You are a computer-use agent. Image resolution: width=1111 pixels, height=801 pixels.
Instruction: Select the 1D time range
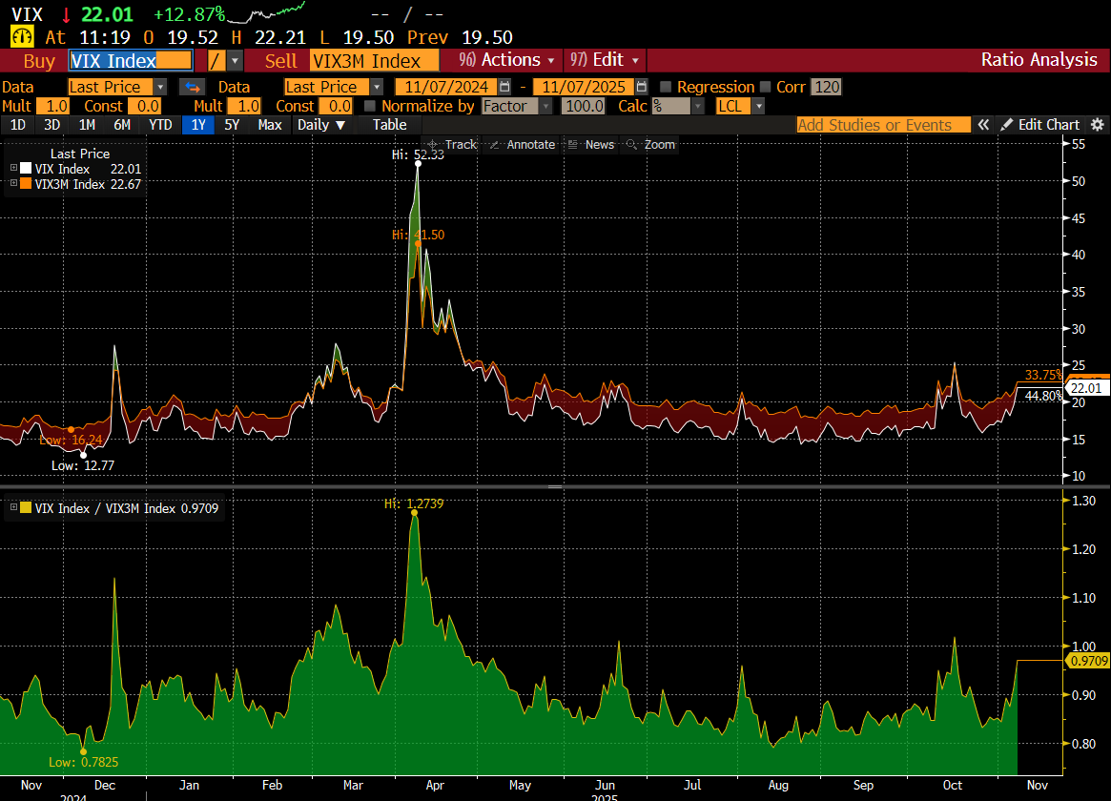pyautogui.click(x=18, y=125)
